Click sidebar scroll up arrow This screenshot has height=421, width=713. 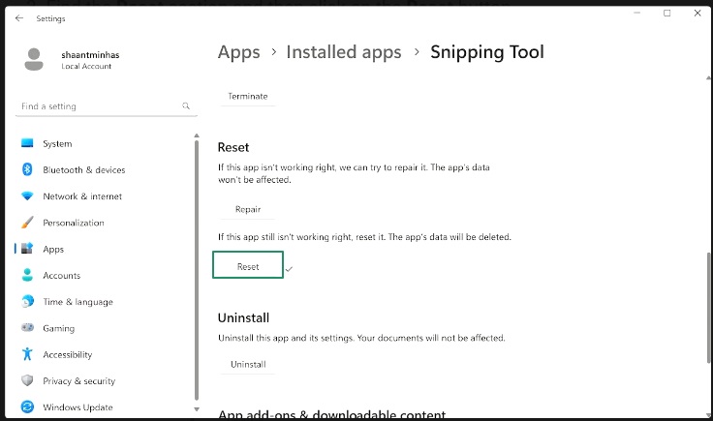pos(197,135)
